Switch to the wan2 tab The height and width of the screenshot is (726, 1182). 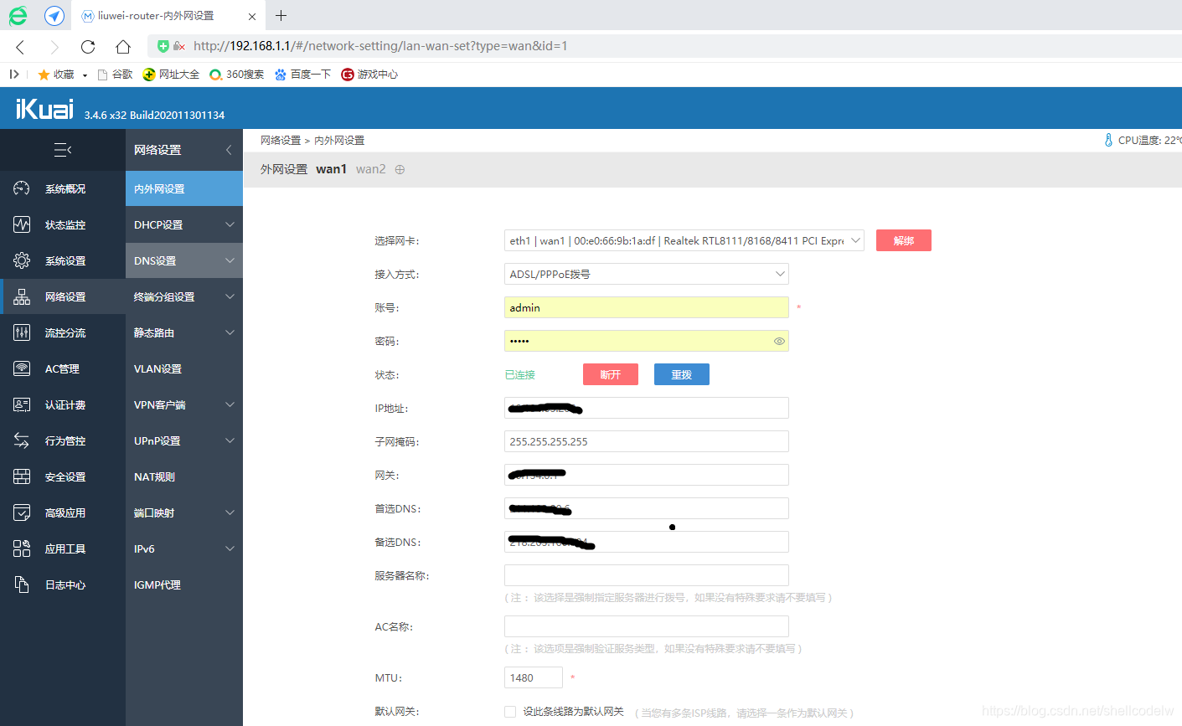371,169
